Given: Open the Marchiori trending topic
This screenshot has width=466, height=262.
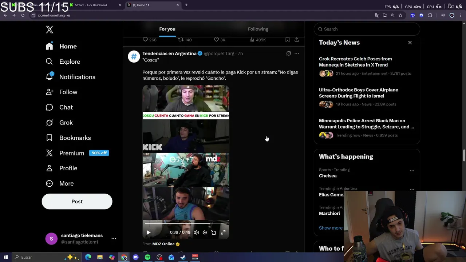Looking at the screenshot, I should click(329, 214).
